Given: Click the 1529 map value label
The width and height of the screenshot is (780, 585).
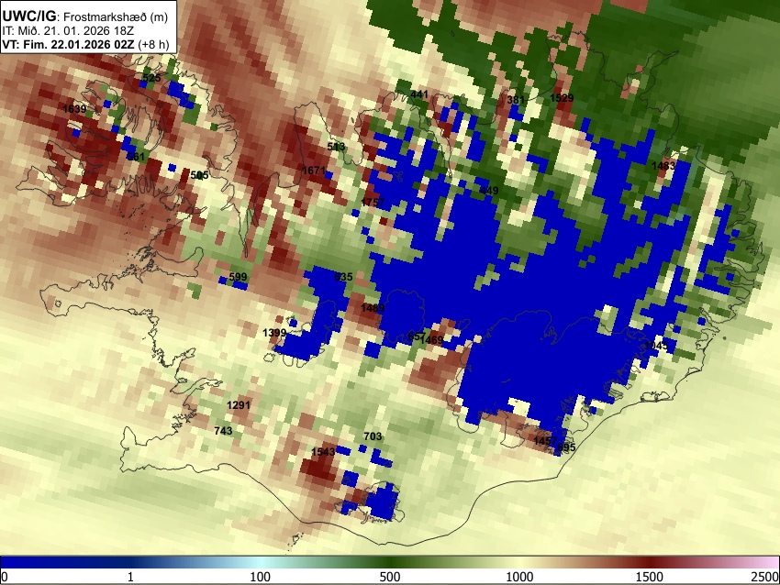Looking at the screenshot, I should pos(562,98).
